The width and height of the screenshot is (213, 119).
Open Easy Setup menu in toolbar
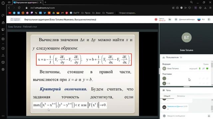(x=210, y=8)
